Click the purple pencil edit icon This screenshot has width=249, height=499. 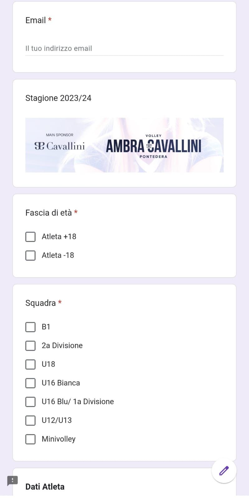tap(224, 471)
